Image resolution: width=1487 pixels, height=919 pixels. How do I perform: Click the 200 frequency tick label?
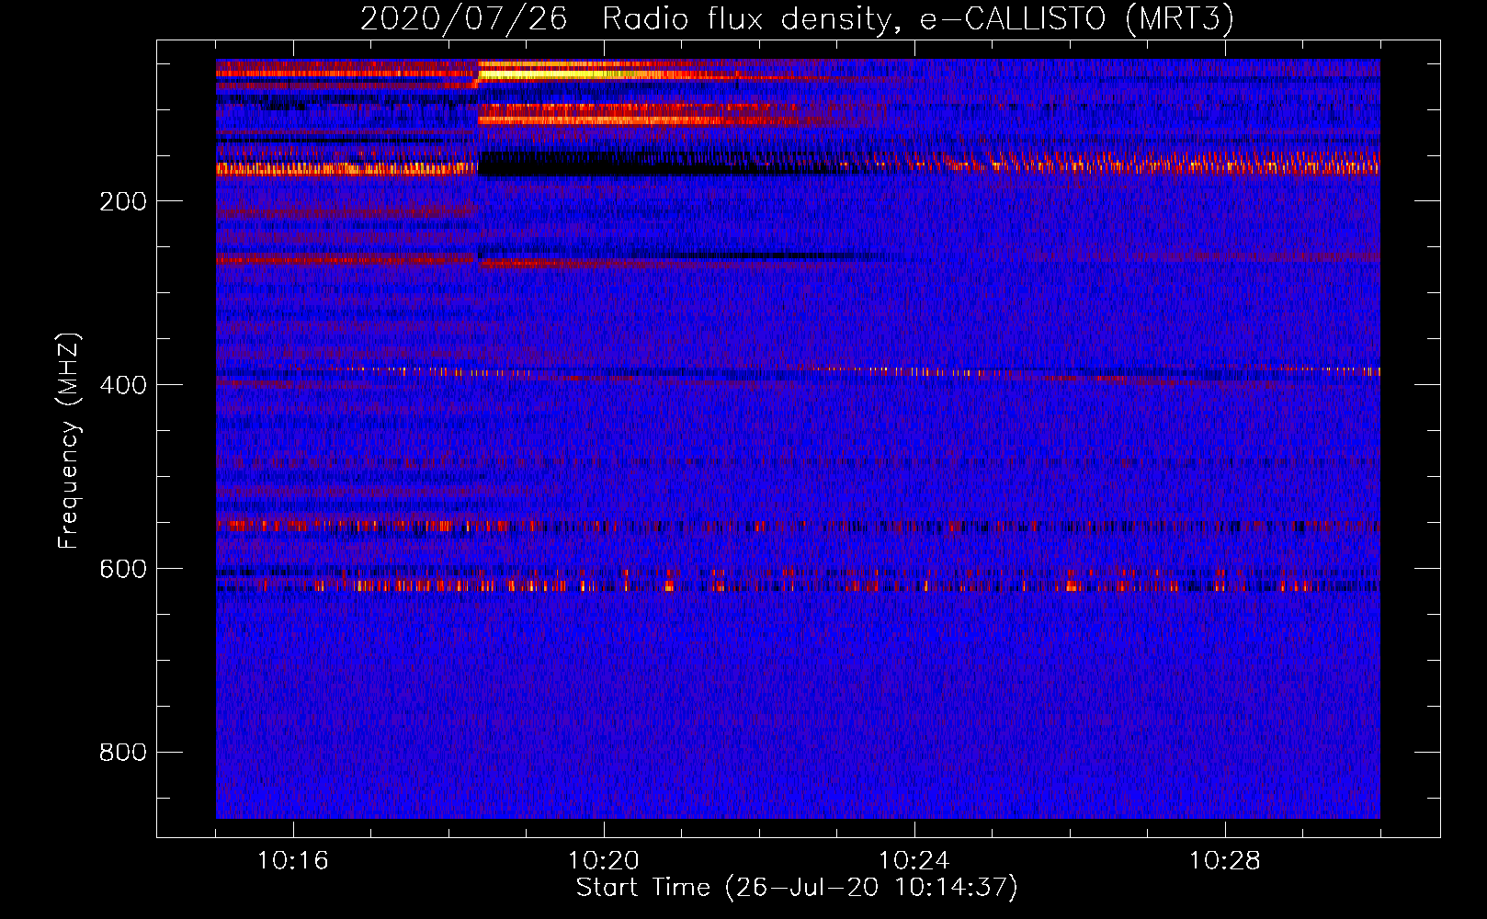[123, 201]
